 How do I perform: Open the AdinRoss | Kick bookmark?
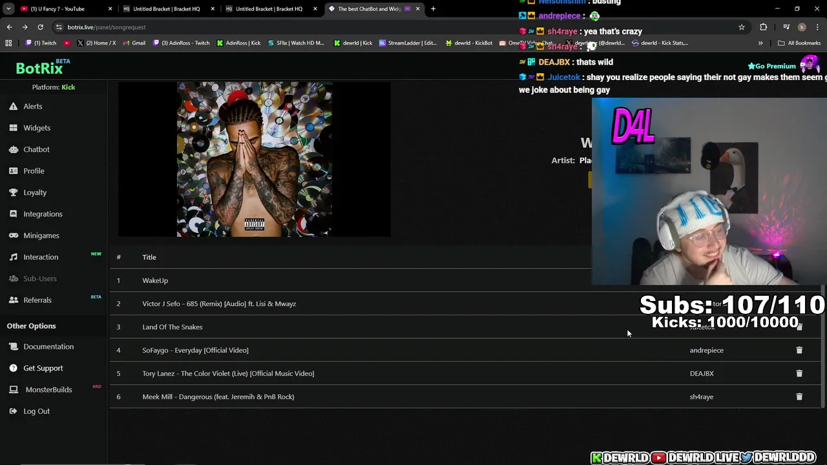(x=238, y=43)
